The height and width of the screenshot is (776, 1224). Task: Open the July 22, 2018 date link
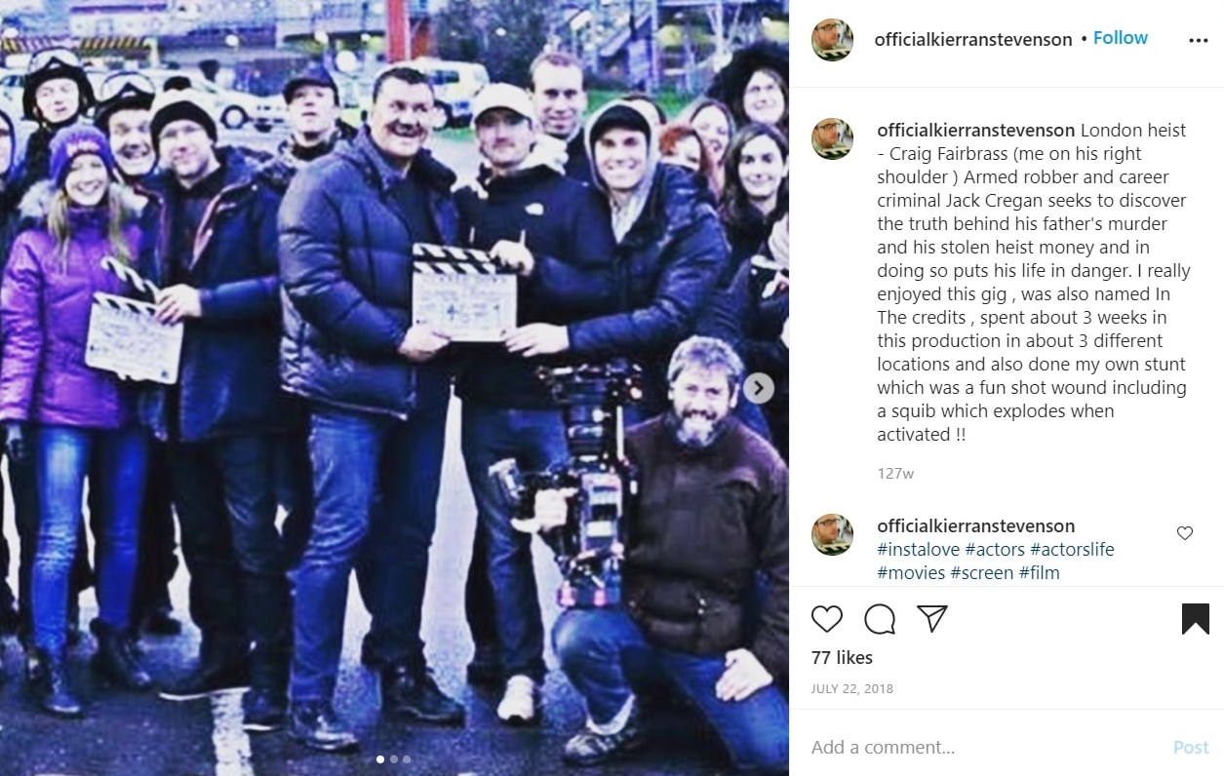852,688
